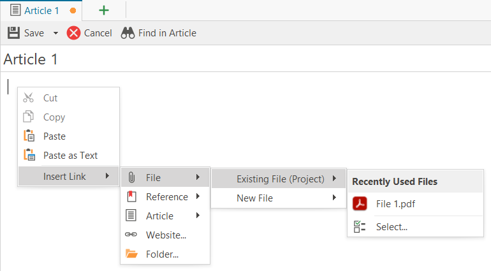Open the Save dropdown arrow

tap(55, 33)
